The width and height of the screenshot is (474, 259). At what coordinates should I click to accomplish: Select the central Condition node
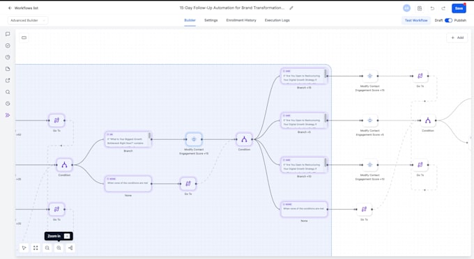(x=244, y=139)
